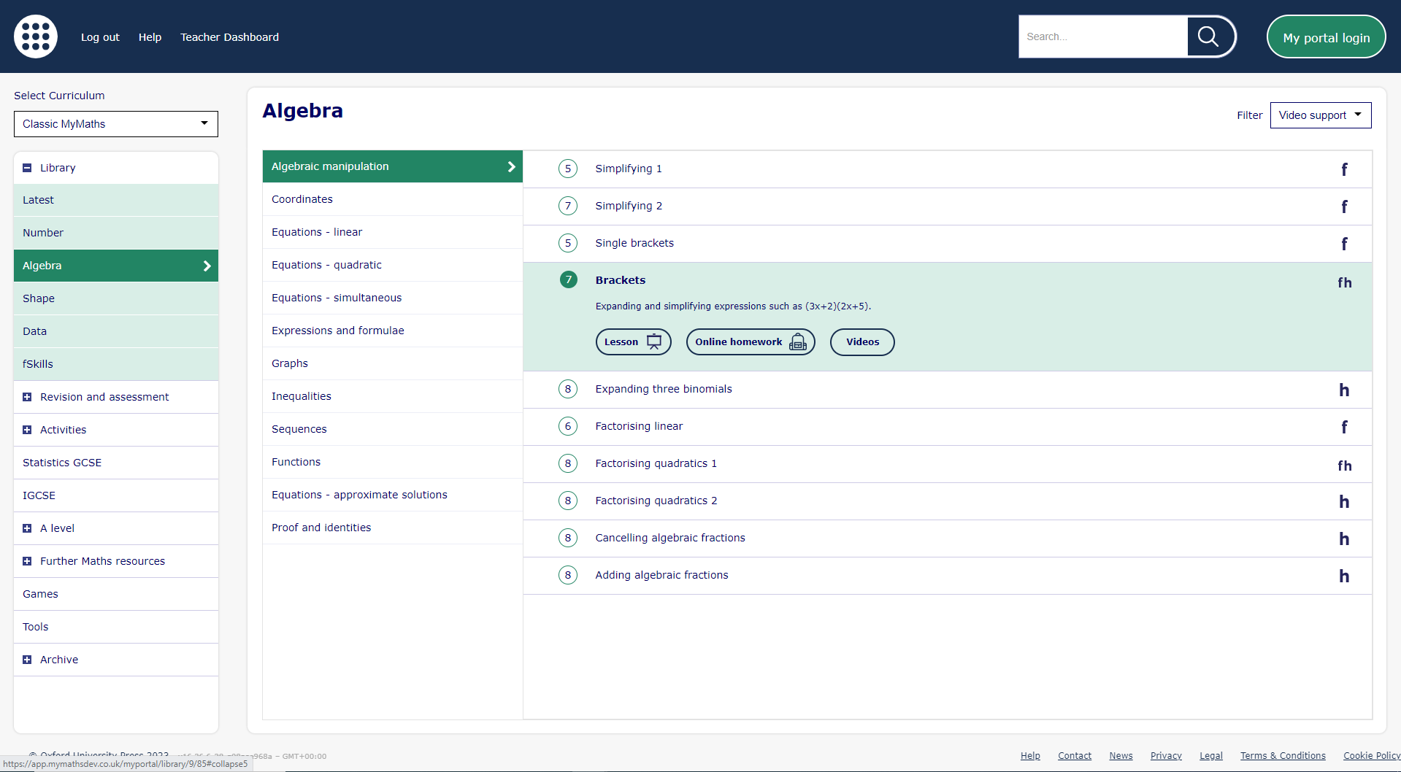This screenshot has height=772, width=1401.
Task: Expand Revision and assessment section
Action: coord(27,397)
